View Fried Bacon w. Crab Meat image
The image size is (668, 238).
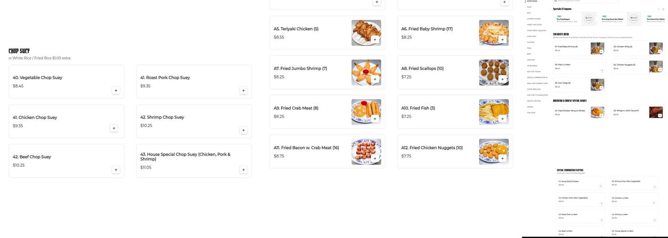[x=366, y=151]
